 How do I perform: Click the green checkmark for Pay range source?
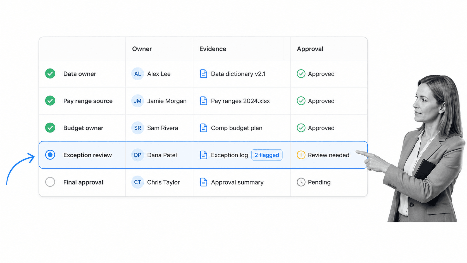tap(50, 101)
